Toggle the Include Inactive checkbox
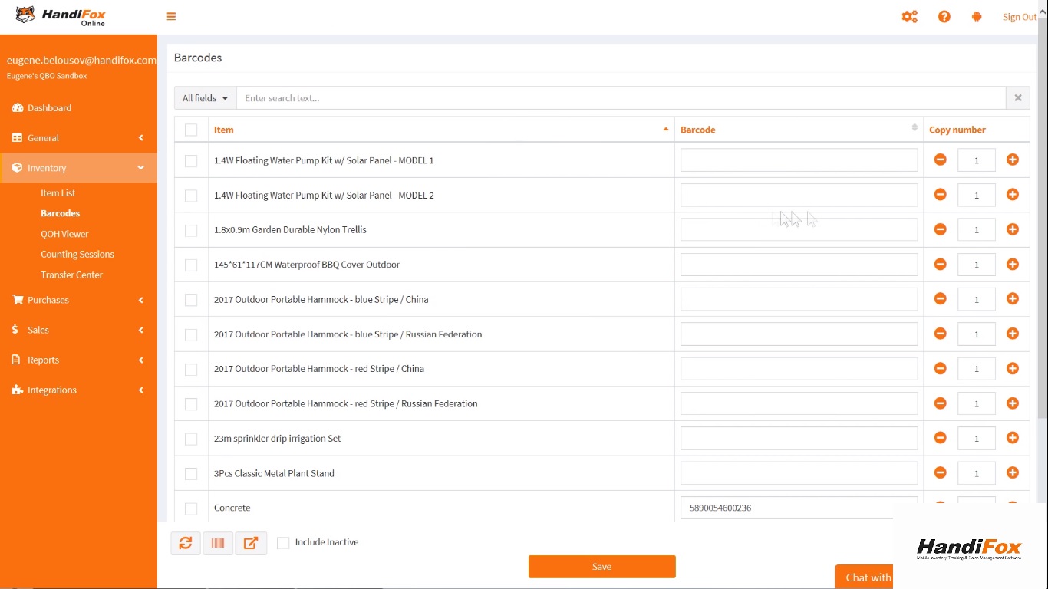This screenshot has height=589, width=1048. (x=283, y=543)
